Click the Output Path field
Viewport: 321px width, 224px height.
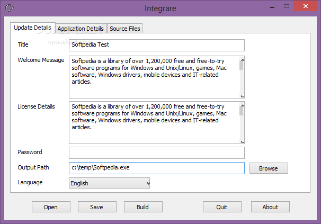pyautogui.click(x=157, y=168)
